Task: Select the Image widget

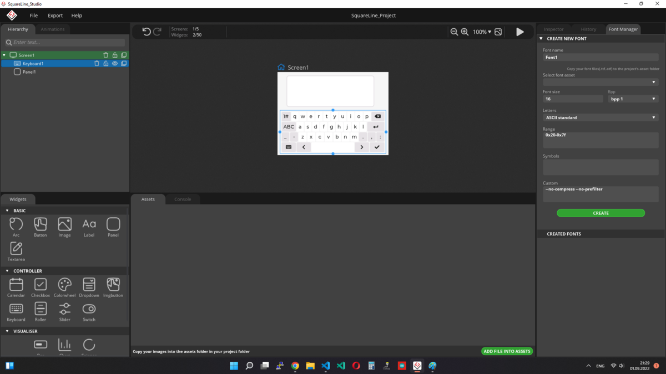Action: [65, 227]
